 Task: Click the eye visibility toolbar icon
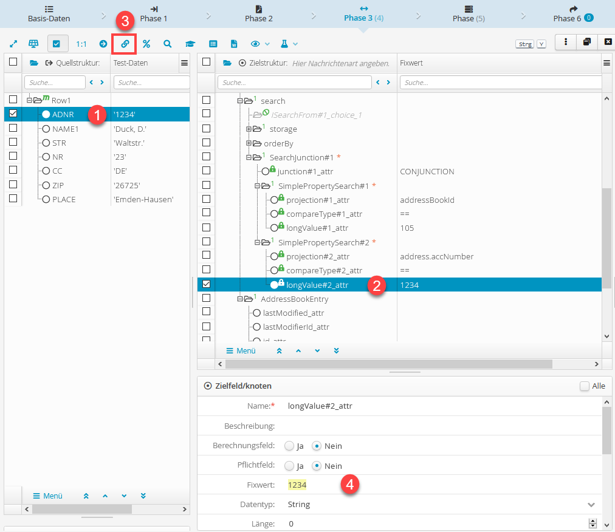pyautogui.click(x=255, y=44)
